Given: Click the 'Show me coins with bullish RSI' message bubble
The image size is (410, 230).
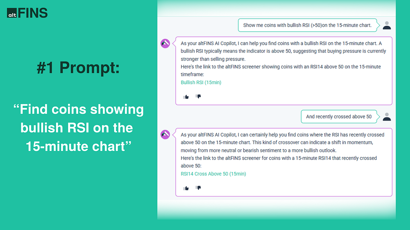Looking at the screenshot, I should tap(307, 25).
